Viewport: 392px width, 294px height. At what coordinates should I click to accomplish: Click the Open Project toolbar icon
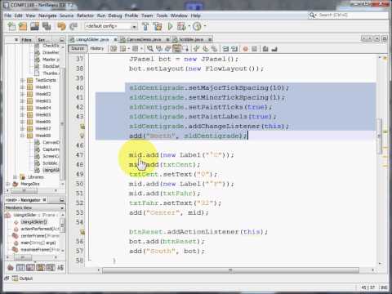[x=34, y=26]
